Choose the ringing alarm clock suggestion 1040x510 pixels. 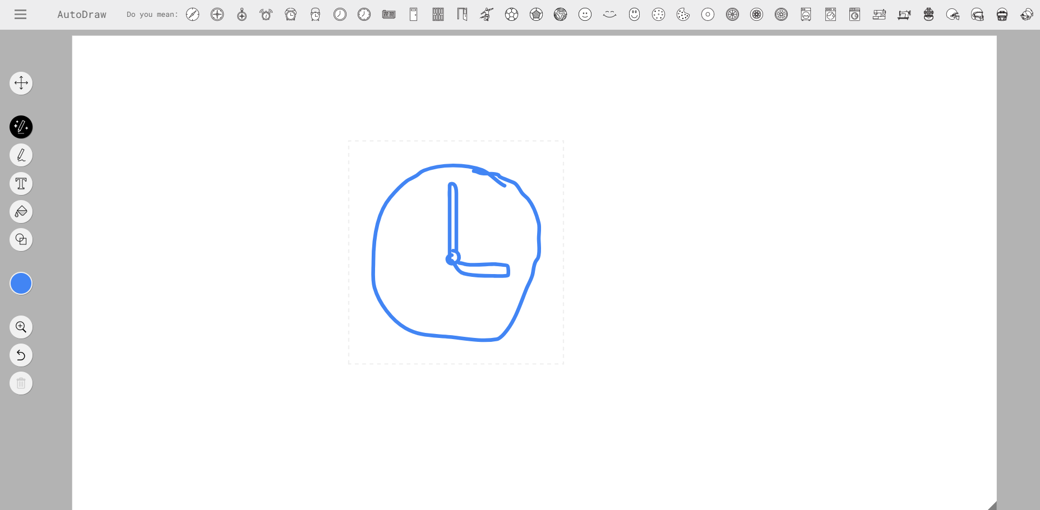pos(266,15)
